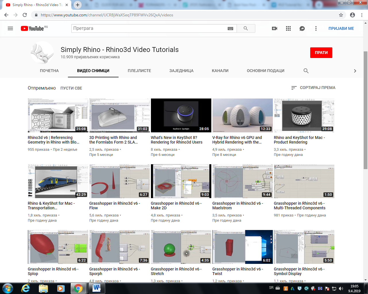Viewport: 368px width, 294px height.
Task: Open the Grasshopper Make 2D video title
Action: click(x=176, y=206)
